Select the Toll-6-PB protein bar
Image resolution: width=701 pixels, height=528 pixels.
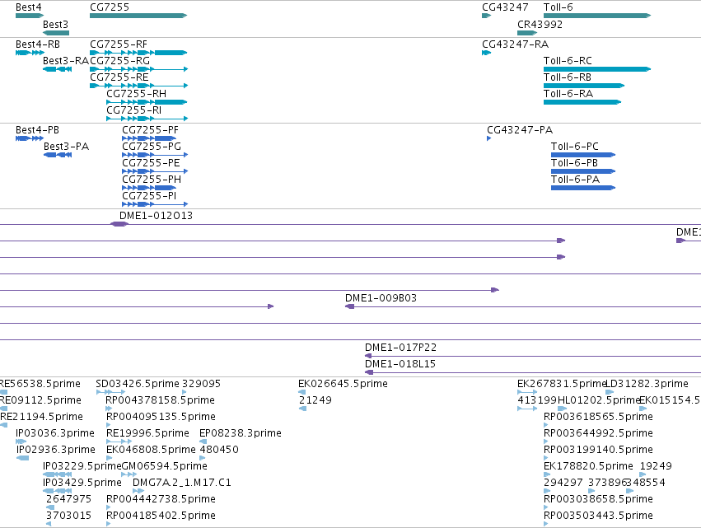[583, 171]
